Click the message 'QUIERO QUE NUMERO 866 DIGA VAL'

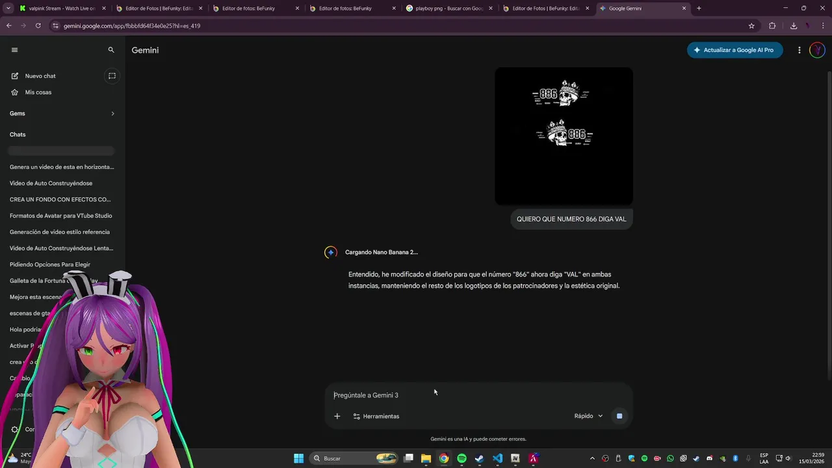571,219
